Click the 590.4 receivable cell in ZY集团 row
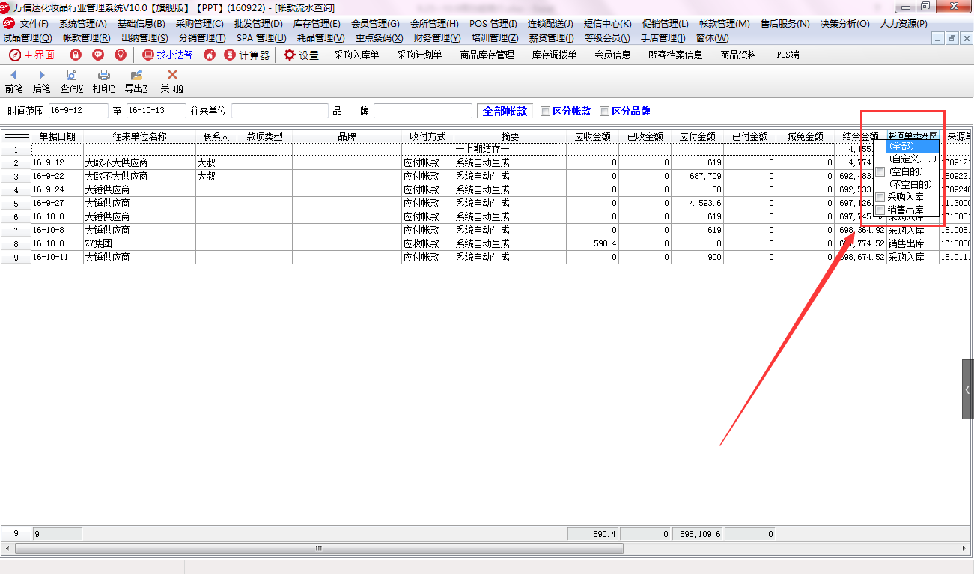Image resolution: width=974 pixels, height=575 pixels. click(x=592, y=243)
